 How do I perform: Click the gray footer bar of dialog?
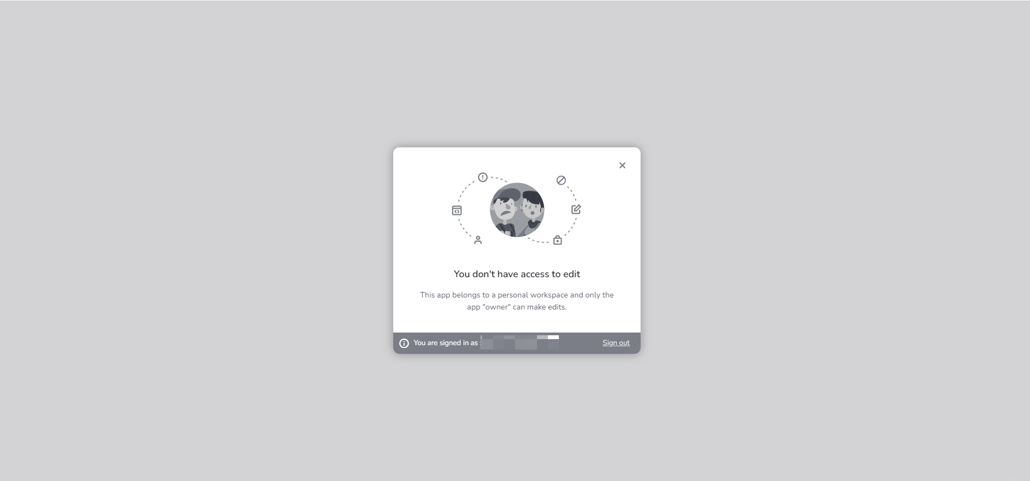517,343
